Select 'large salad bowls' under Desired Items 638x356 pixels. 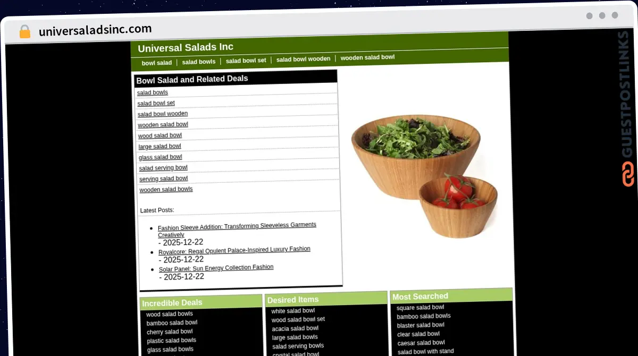295,337
